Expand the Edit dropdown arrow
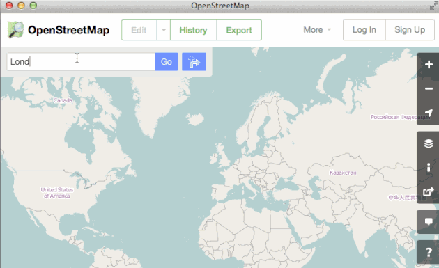 click(x=164, y=30)
